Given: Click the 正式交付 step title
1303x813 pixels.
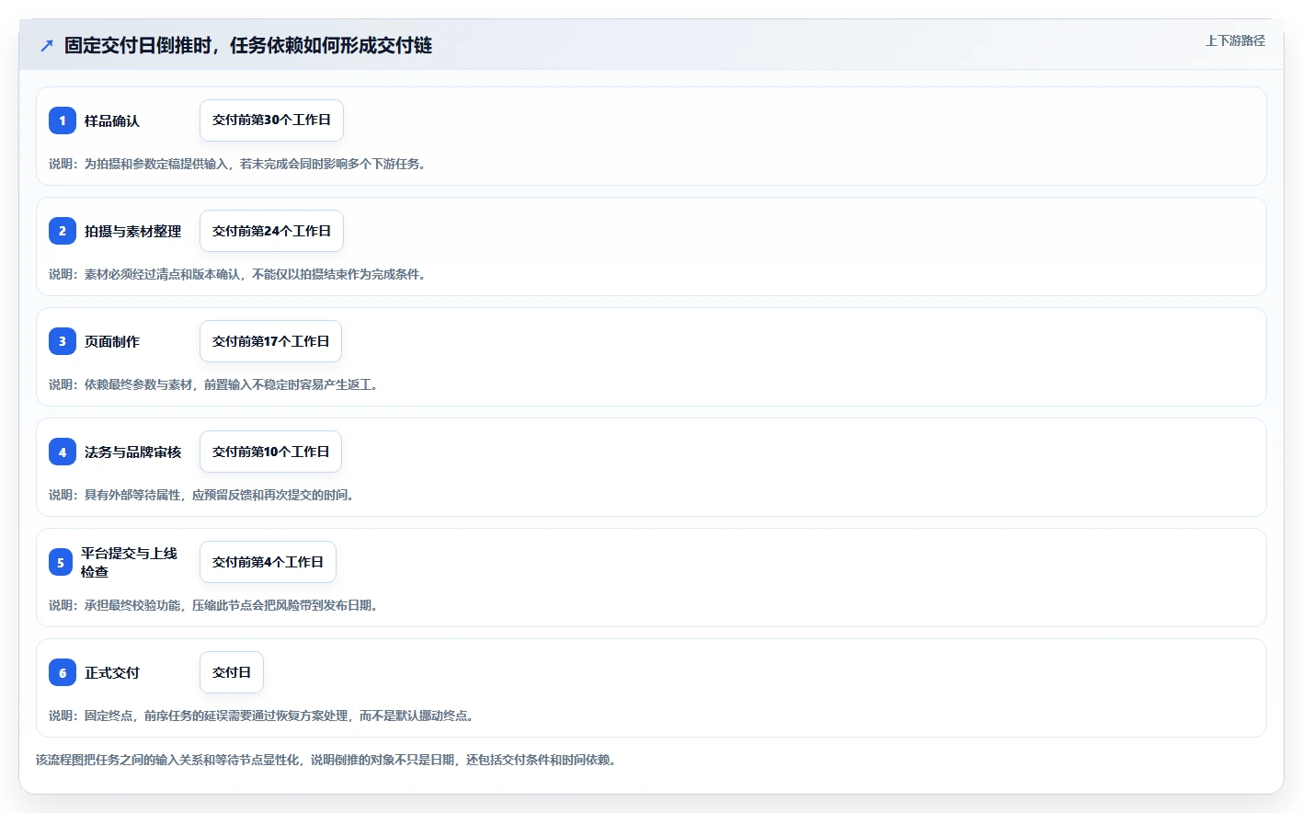Looking at the screenshot, I should click(112, 672).
